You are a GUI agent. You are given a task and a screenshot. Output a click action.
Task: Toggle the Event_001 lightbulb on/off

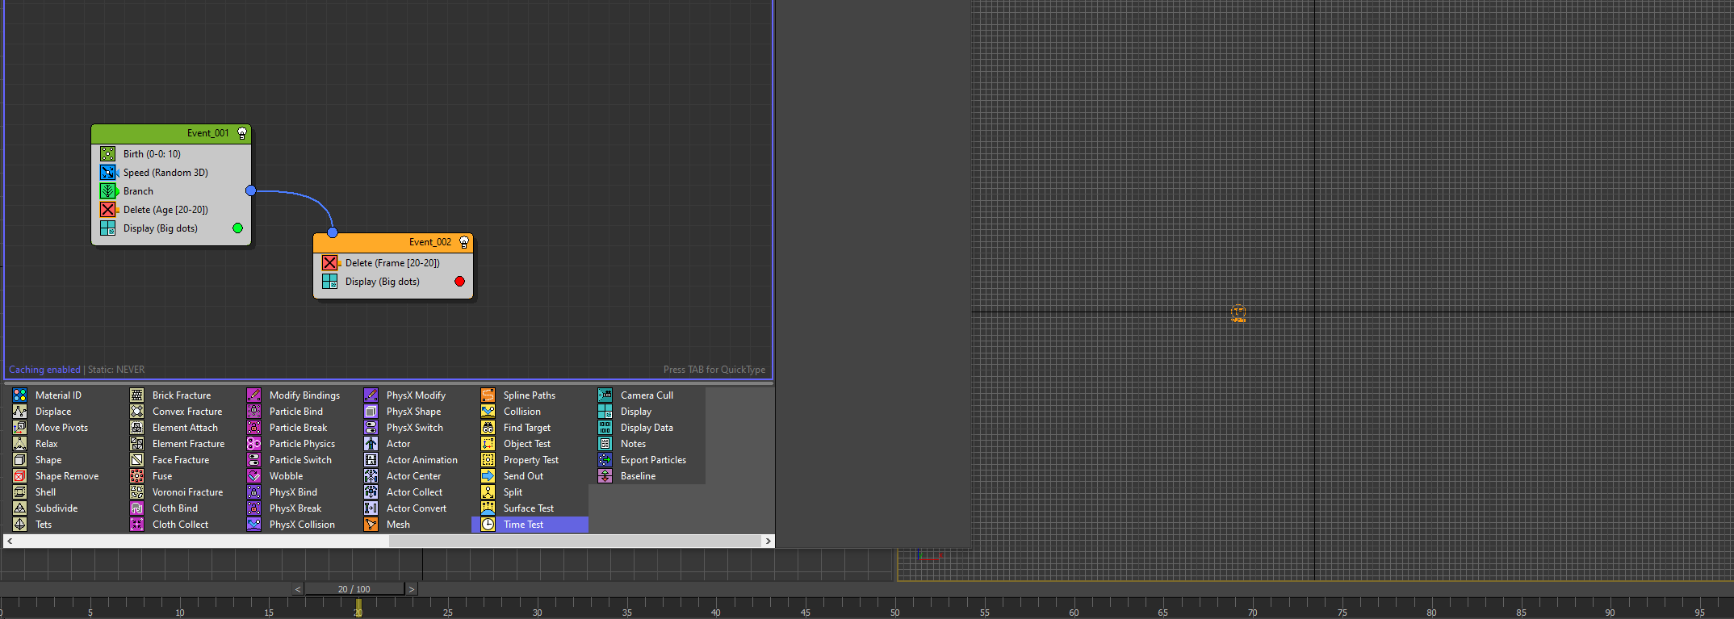241,133
